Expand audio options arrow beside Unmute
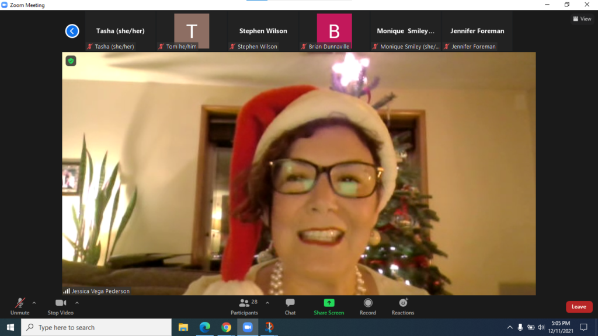The image size is (598, 336). tap(34, 303)
